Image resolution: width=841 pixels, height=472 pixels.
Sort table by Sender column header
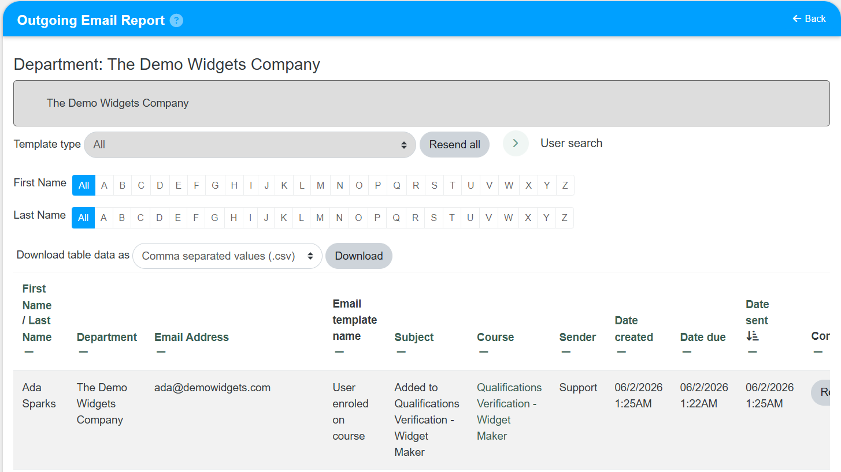(x=577, y=337)
